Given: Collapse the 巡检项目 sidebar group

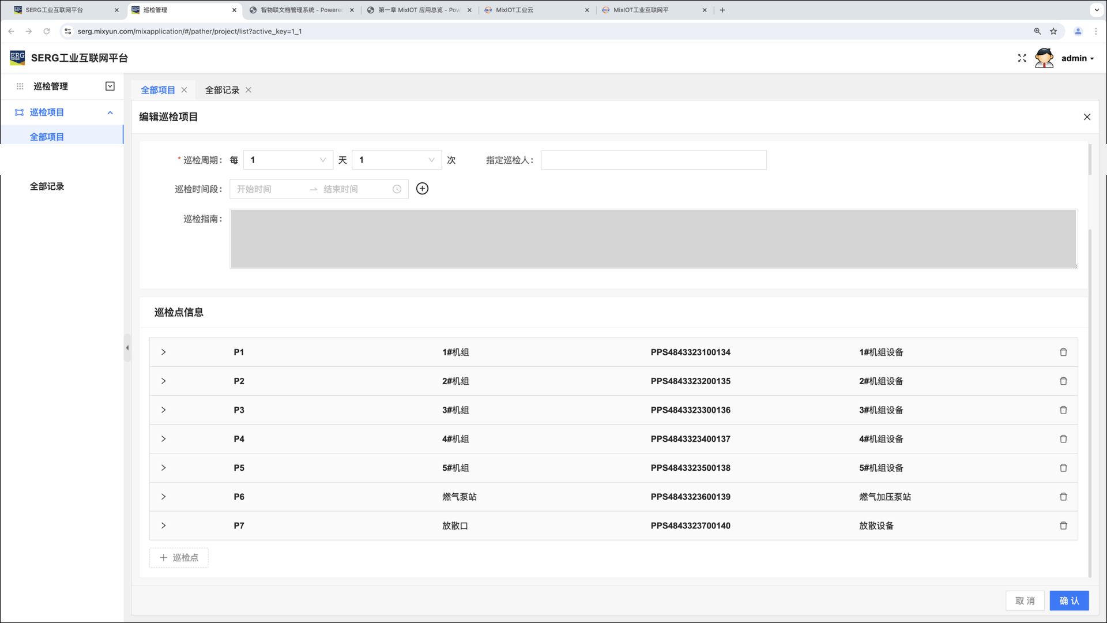Looking at the screenshot, I should 110,112.
